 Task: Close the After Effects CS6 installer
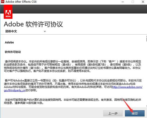[143, 2]
